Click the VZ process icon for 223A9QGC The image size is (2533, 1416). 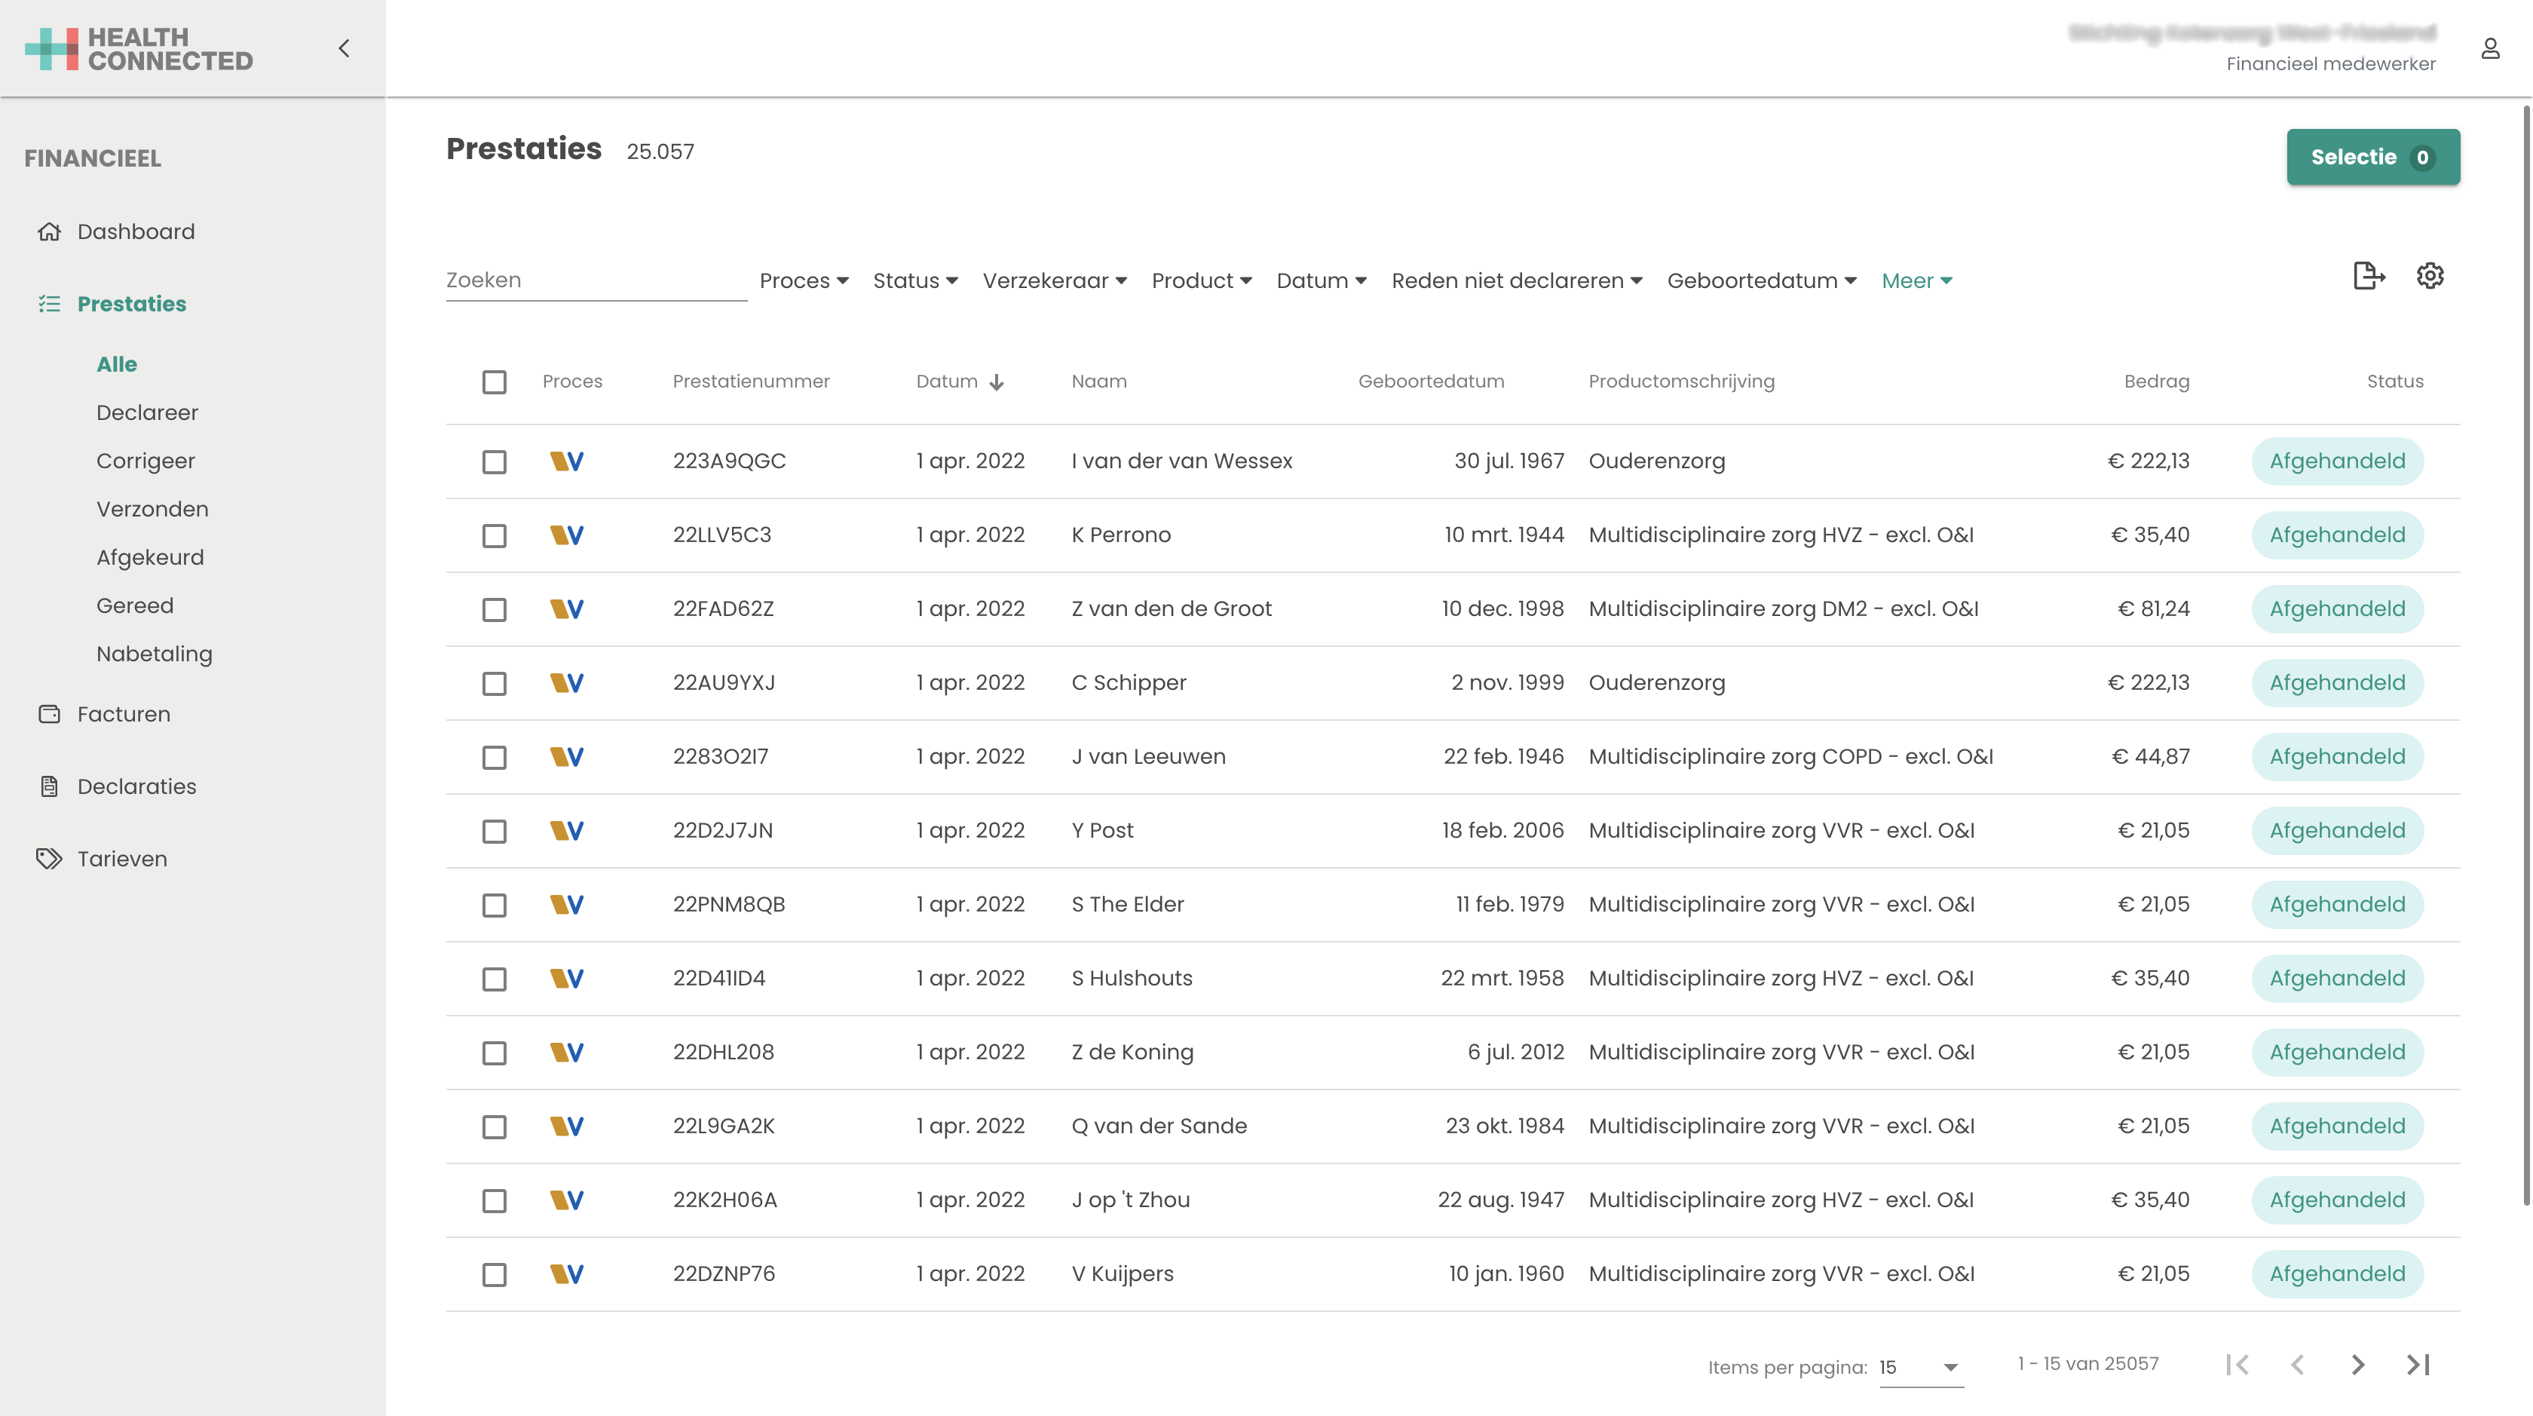tap(566, 461)
